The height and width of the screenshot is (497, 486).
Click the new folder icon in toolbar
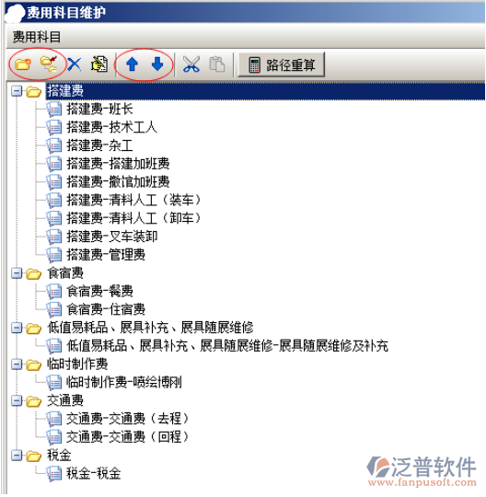23,64
